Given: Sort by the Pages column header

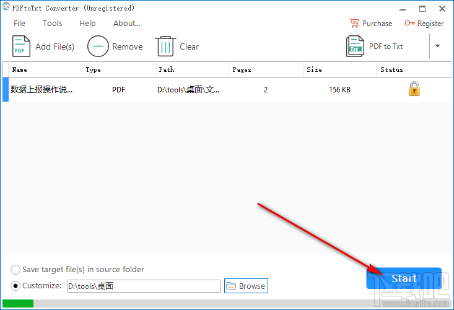Looking at the screenshot, I should point(266,69).
